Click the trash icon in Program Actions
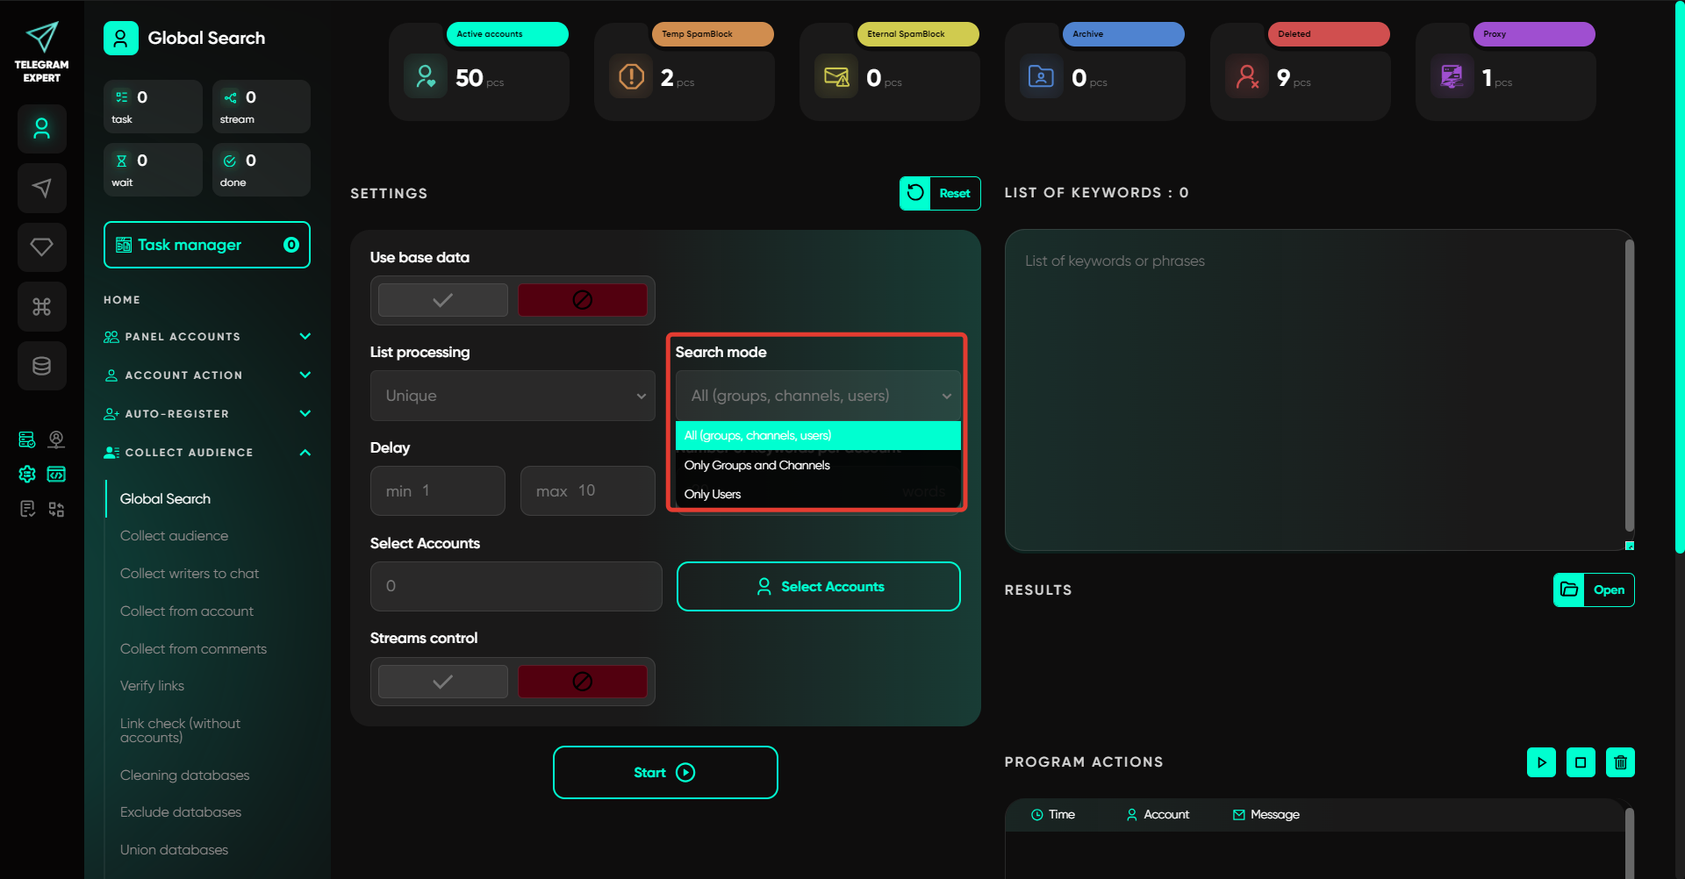Viewport: 1685px width, 879px height. click(x=1620, y=762)
